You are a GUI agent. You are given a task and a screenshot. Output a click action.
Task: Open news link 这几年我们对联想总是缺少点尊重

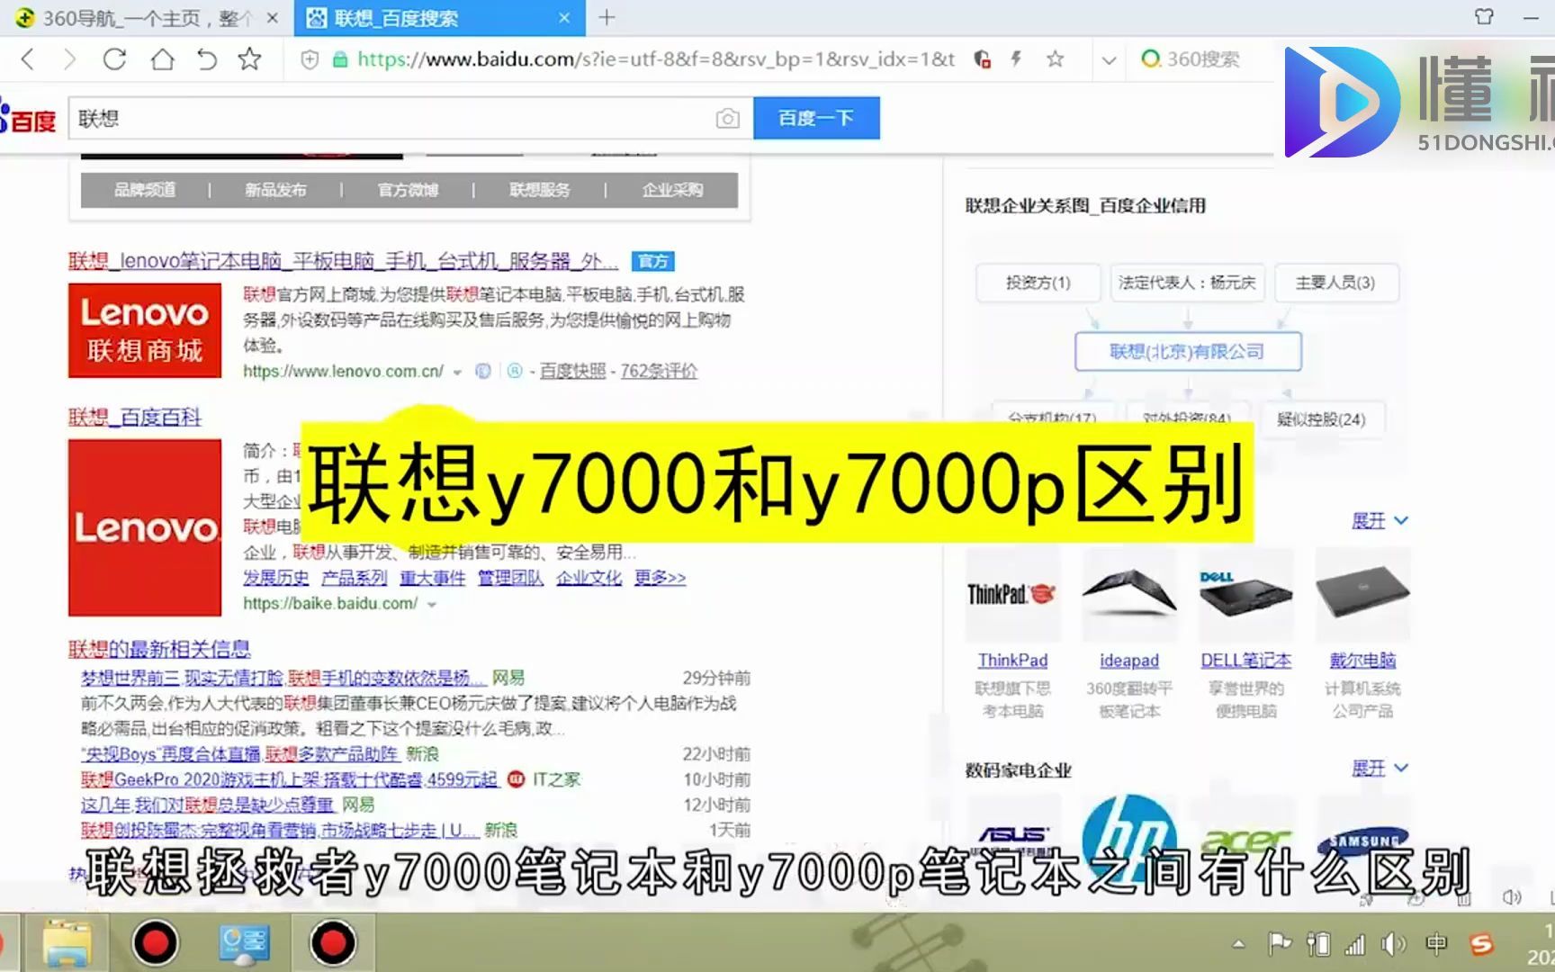[x=207, y=805]
